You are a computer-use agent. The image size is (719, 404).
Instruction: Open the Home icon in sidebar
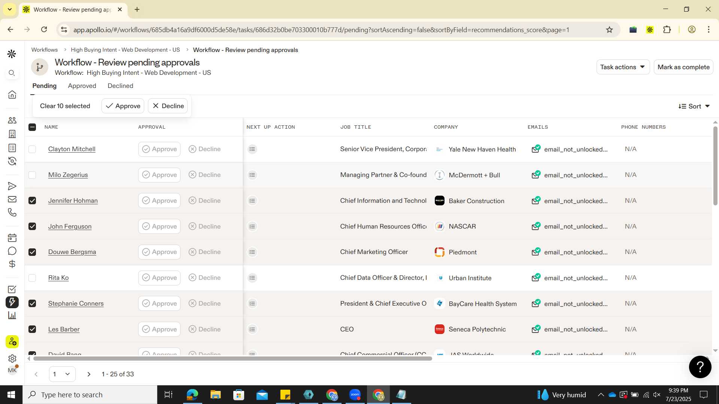pyautogui.click(x=12, y=94)
